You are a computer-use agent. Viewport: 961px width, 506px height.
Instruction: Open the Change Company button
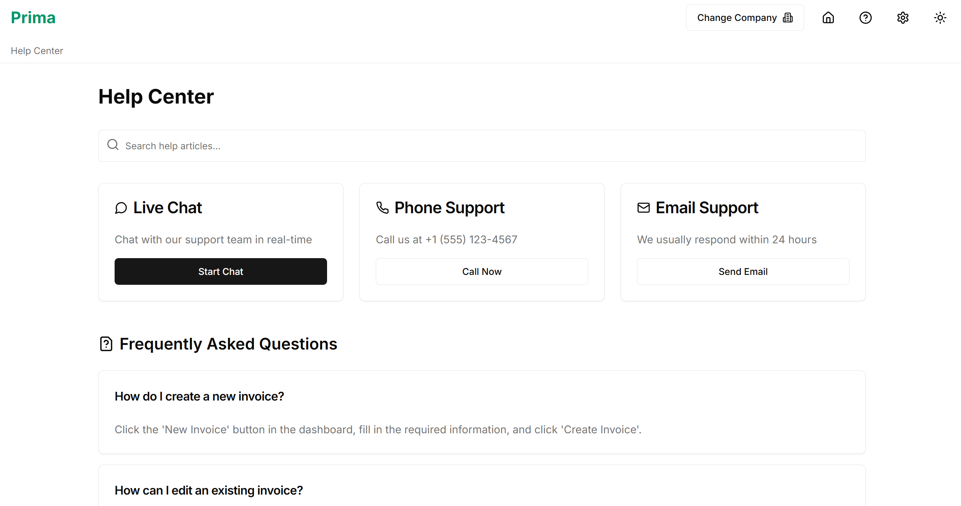tap(745, 18)
